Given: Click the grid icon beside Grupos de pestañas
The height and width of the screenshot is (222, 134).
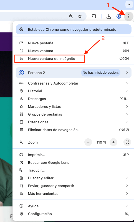Looking at the screenshot, I should pos(21,114).
